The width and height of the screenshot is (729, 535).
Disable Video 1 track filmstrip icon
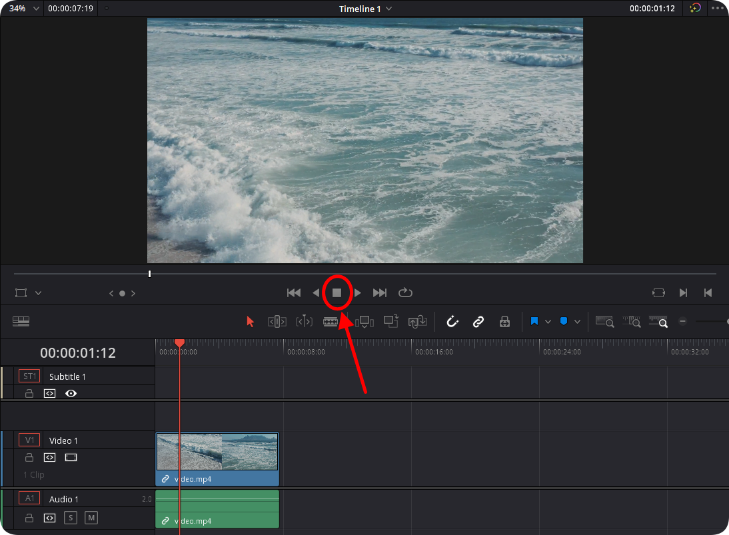(x=71, y=457)
